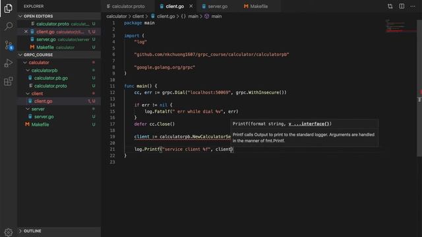The width and height of the screenshot is (422, 237).
Task: Click the Printf signature help tooltip
Action: 304,133
